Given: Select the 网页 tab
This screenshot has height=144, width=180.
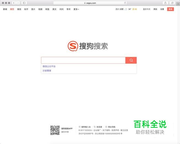Looking at the screenshot, I should 12,9.
